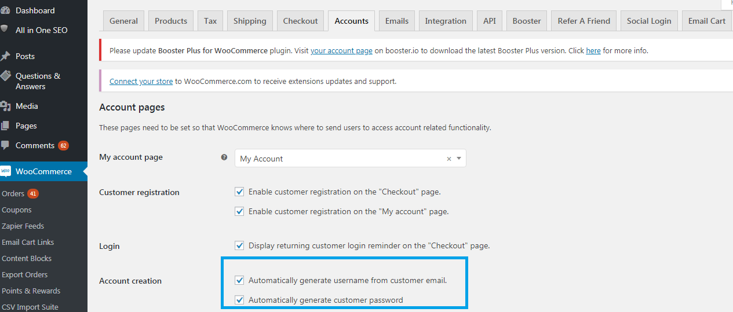The width and height of the screenshot is (733, 312).
Task: Switch to the General settings tab
Action: pyautogui.click(x=123, y=21)
